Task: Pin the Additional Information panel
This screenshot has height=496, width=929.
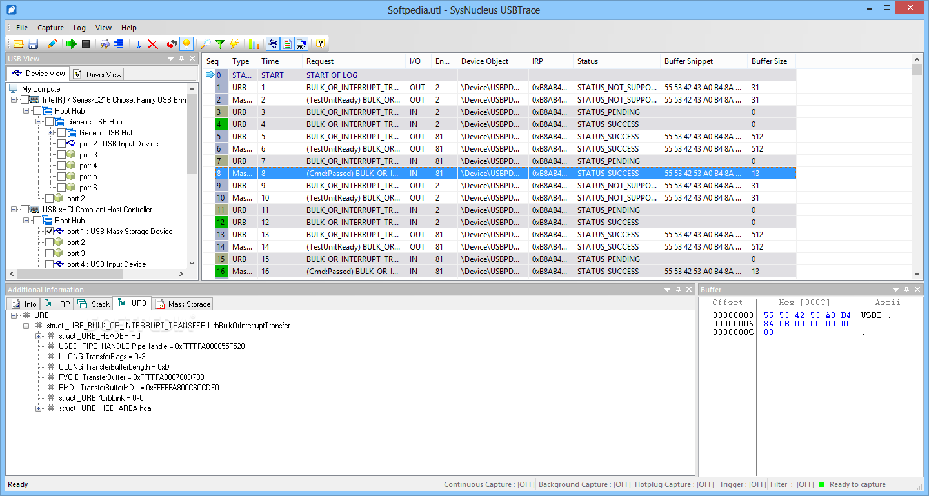Action: pyautogui.click(x=679, y=290)
